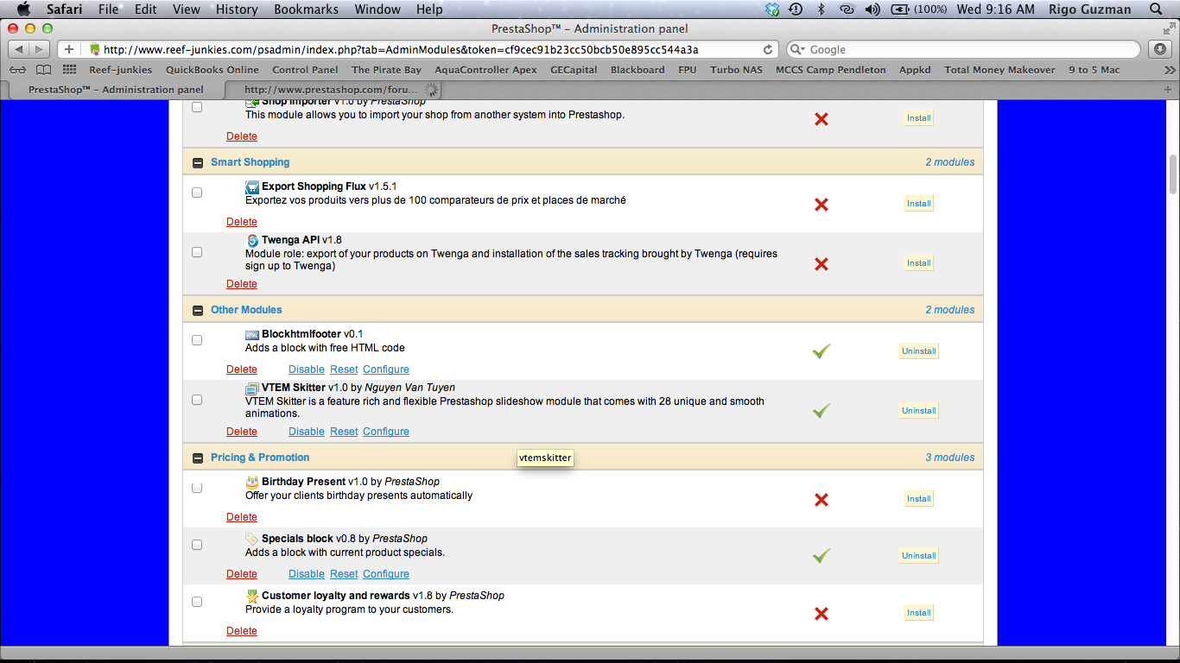Open the Apple menu

click(23, 9)
